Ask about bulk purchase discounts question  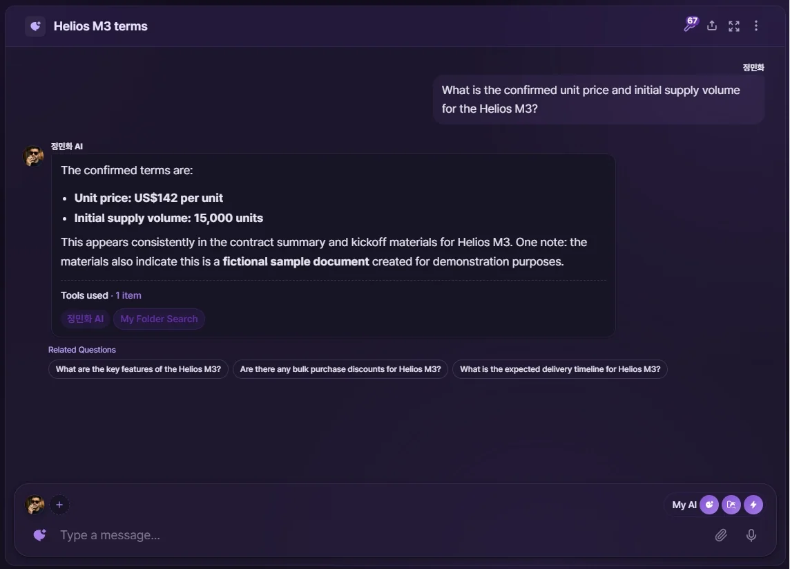(340, 369)
